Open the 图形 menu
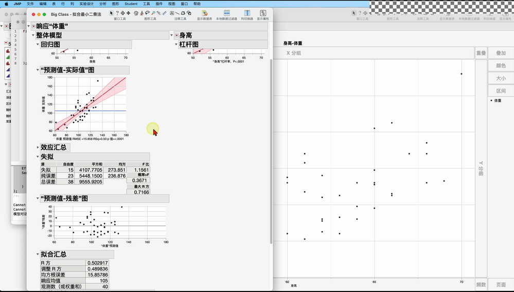 coord(115,4)
